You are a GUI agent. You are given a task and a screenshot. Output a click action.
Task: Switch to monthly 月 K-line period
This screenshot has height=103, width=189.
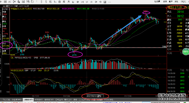69,2
